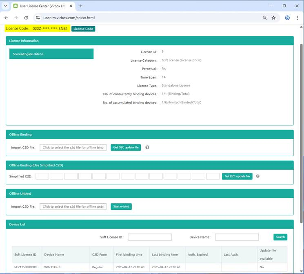Open help icon next to Offline Binding button

pos(147,148)
